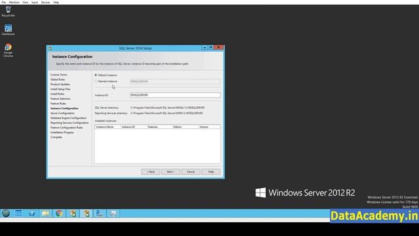Select the Named instance radio button
Viewport: 419px width, 236px height.
coord(96,81)
